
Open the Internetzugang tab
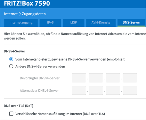(21, 23)
